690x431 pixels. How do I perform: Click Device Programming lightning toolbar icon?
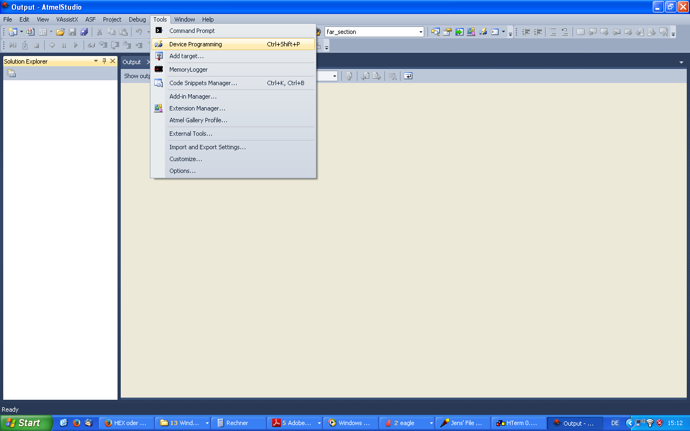pyautogui.click(x=483, y=32)
